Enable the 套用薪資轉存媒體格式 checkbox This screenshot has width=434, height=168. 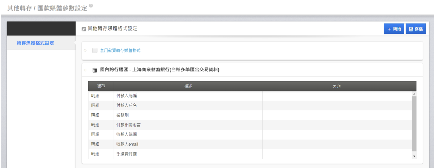pos(95,51)
